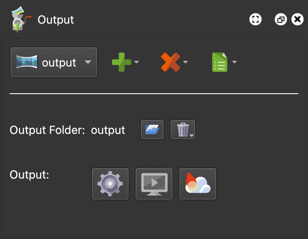Click the green document template icon
The image size is (308, 239).
[x=219, y=62]
